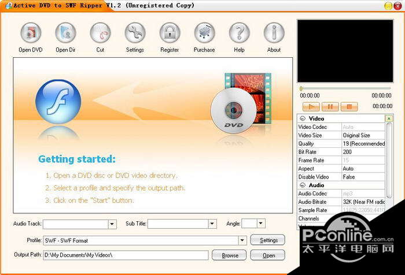
Task: Open the Sub Title dropdown
Action: click(x=212, y=224)
